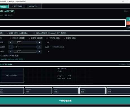The width and height of the screenshot is (130, 107).
Task: Click the slider with value 0.20
Action: pos(25,47)
